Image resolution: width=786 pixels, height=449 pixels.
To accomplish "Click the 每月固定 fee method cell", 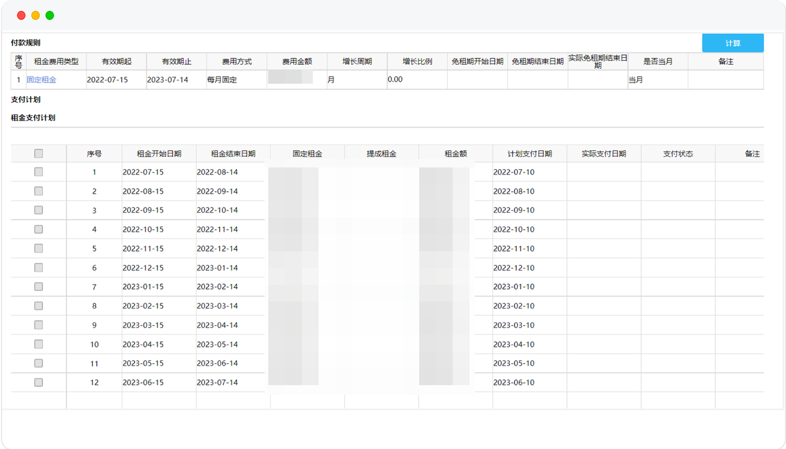I will pyautogui.click(x=237, y=80).
